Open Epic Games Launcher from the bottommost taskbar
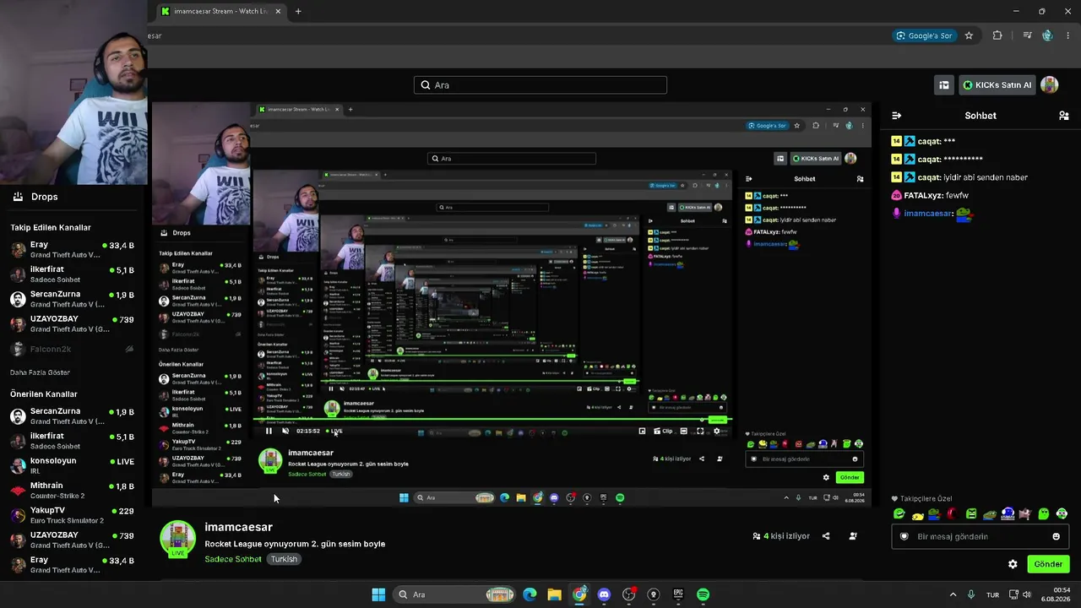 tap(678, 594)
